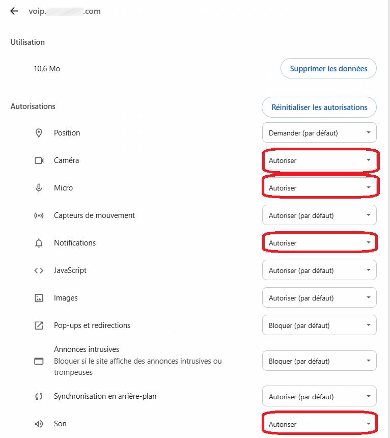390x438 pixels.
Task: Open the Position permission dropdown
Action: tap(319, 133)
